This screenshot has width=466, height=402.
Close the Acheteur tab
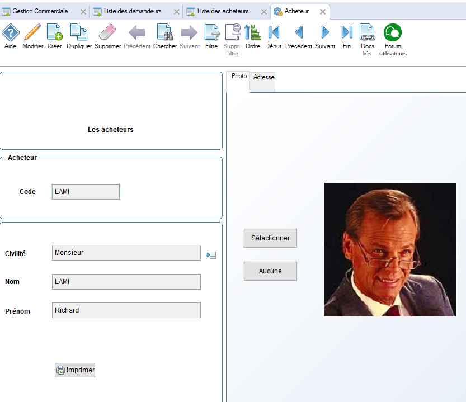tap(323, 12)
